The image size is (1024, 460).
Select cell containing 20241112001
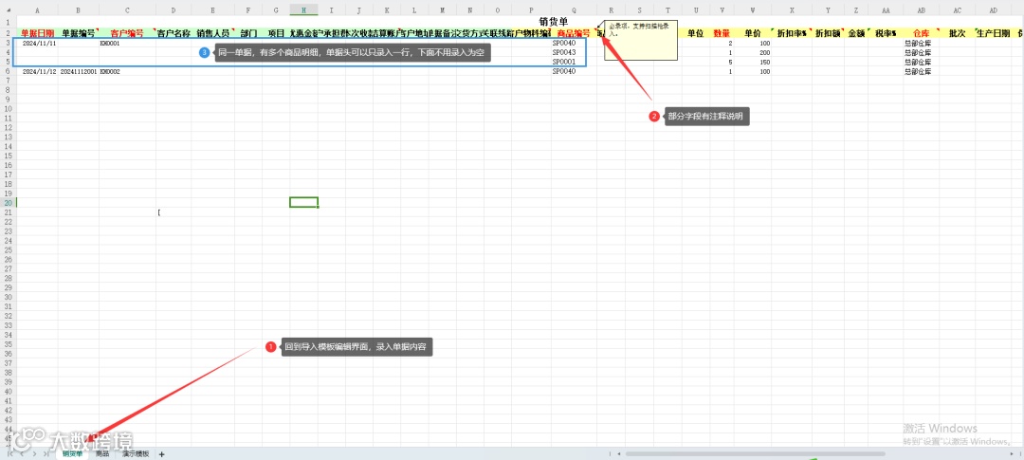(x=79, y=71)
